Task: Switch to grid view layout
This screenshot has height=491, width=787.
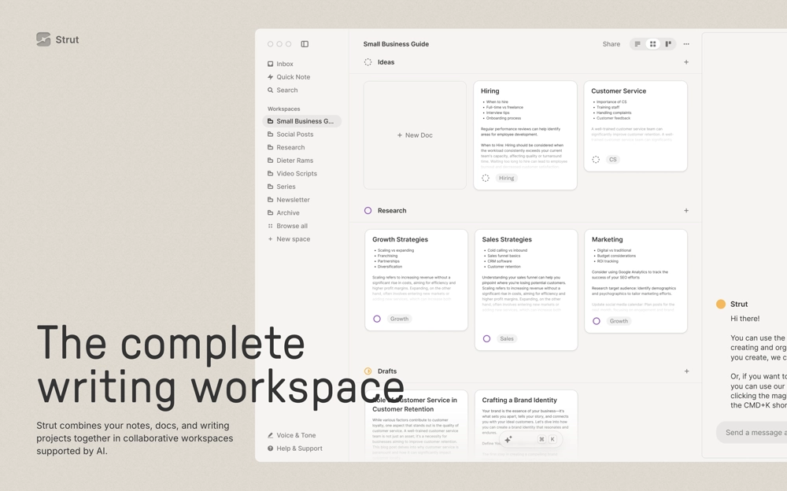Action: click(x=652, y=44)
